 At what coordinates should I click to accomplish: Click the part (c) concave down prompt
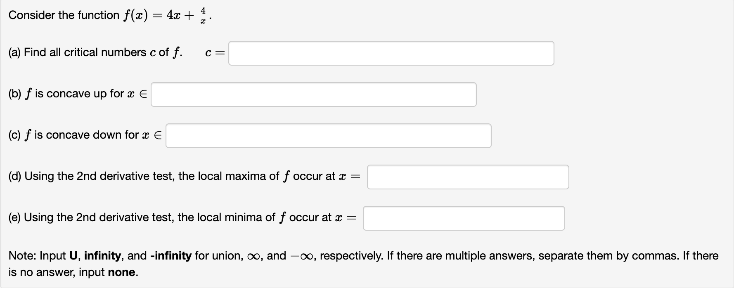83,135
